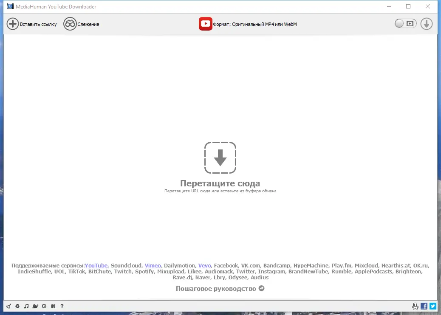The width and height of the screenshot is (441, 315).
Task: Click the red YouTube format icon
Action: (x=205, y=24)
